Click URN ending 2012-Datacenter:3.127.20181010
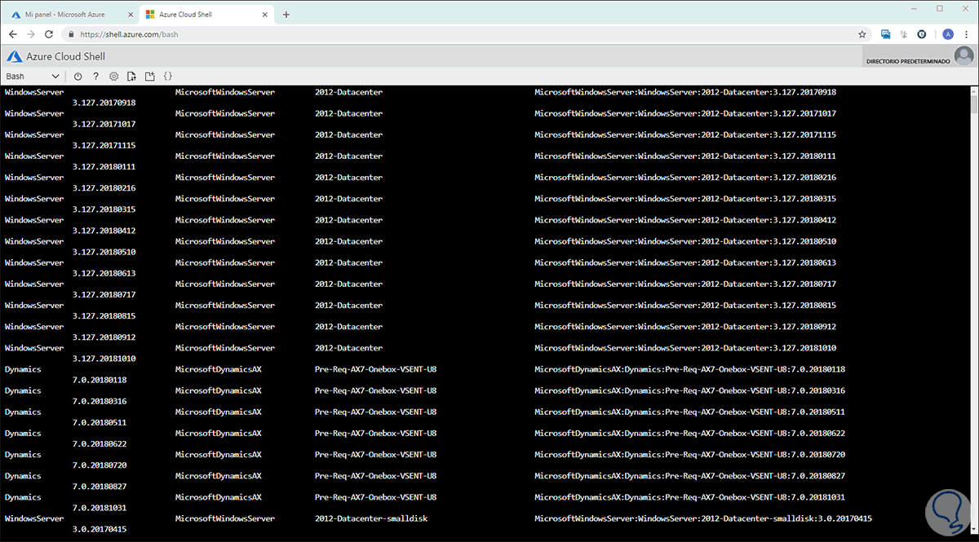 [x=684, y=348]
